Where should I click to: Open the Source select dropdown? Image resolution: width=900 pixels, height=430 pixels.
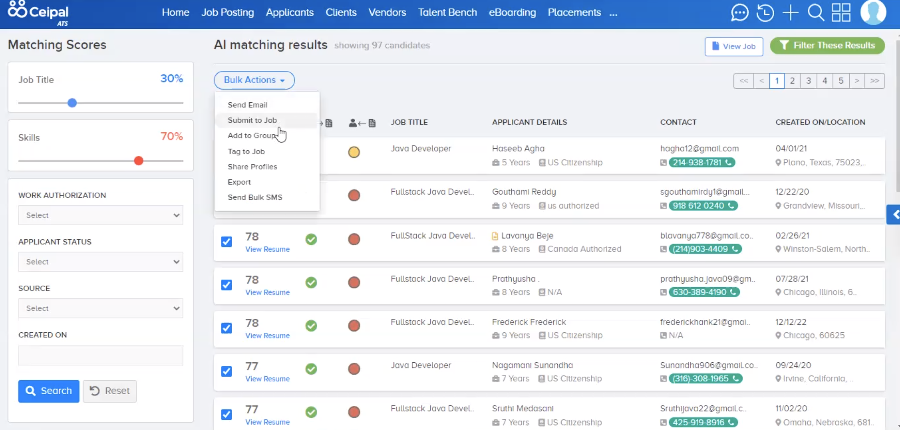click(100, 308)
